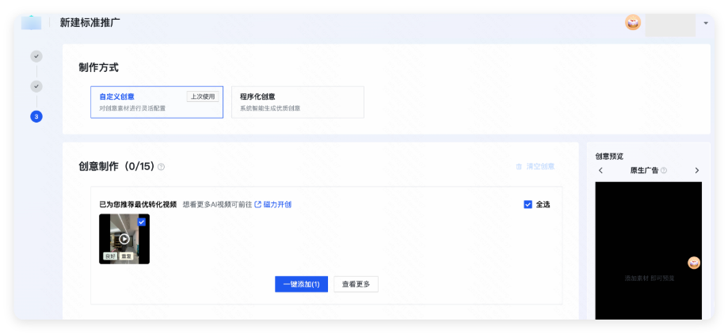
Task: Click the black creative preview area
Action: pyautogui.click(x=649, y=251)
